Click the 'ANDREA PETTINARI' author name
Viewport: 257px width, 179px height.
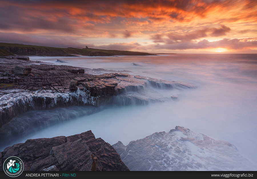[x=42, y=175]
